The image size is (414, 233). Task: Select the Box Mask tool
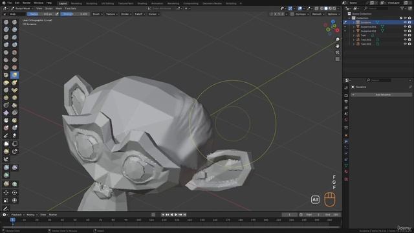(x=6, y=144)
